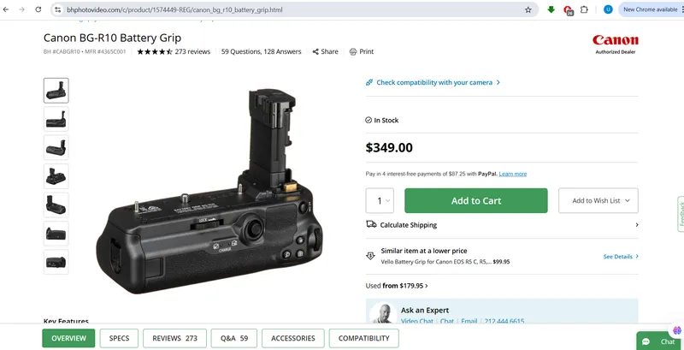The height and width of the screenshot is (350, 684).
Task: Switch to the Specs tab
Action: (119, 338)
